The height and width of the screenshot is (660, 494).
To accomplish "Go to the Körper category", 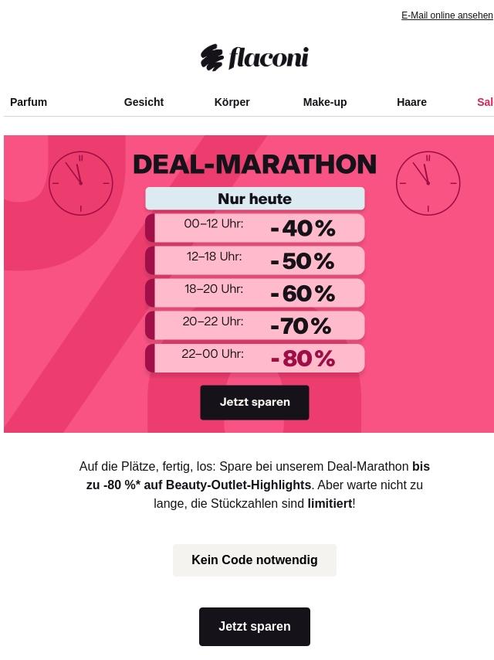I will coord(232,102).
